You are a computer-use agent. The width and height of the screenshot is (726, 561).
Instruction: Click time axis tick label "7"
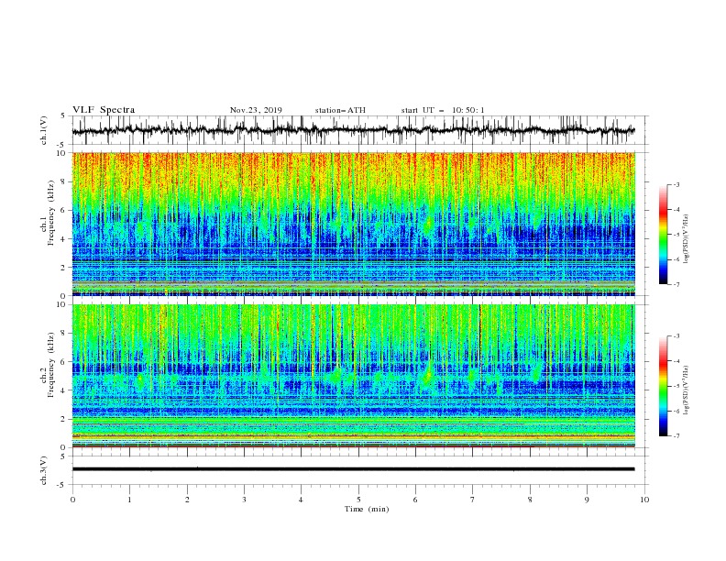pyautogui.click(x=473, y=500)
